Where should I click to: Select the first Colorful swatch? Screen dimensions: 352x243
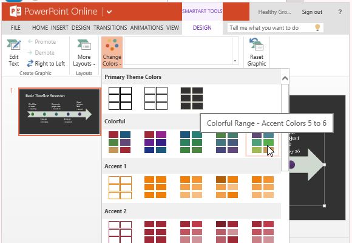click(x=120, y=142)
